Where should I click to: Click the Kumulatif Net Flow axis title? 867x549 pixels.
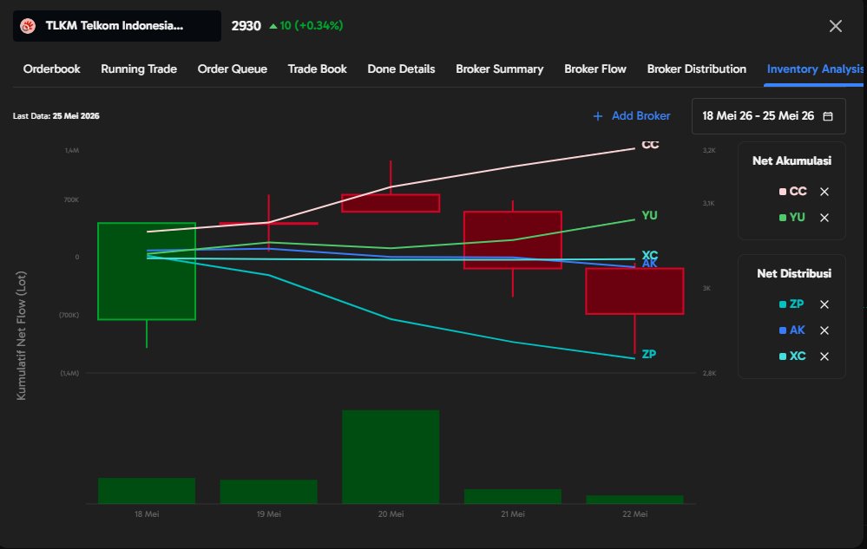pyautogui.click(x=21, y=336)
